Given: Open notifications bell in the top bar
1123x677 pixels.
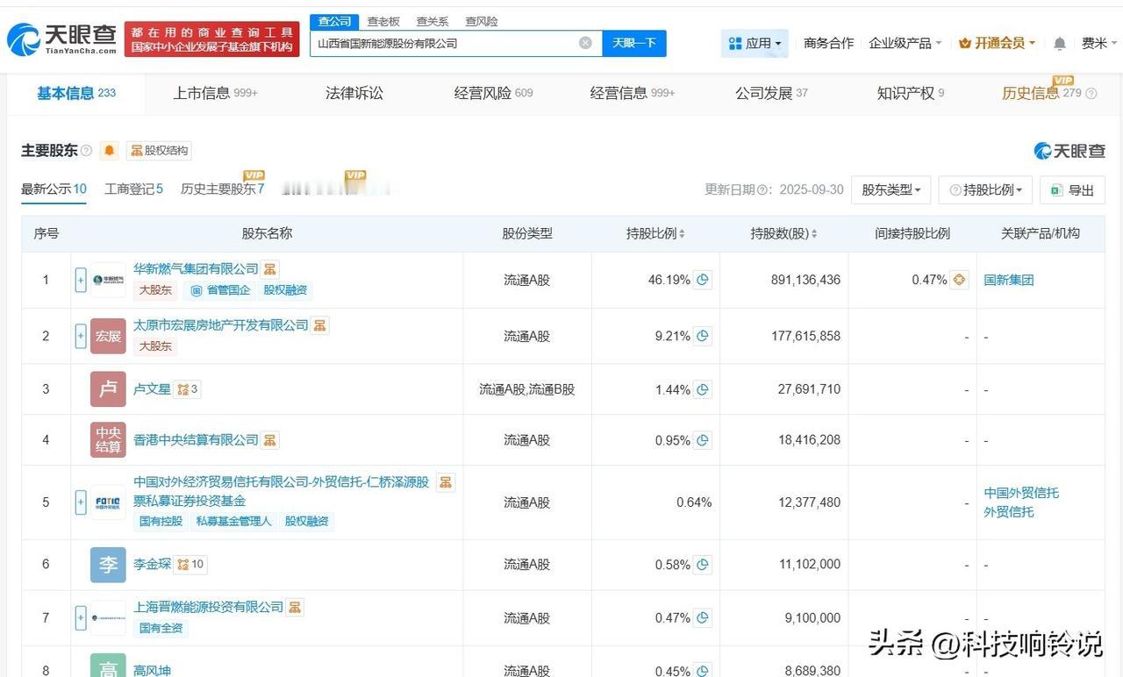Looking at the screenshot, I should [1060, 43].
